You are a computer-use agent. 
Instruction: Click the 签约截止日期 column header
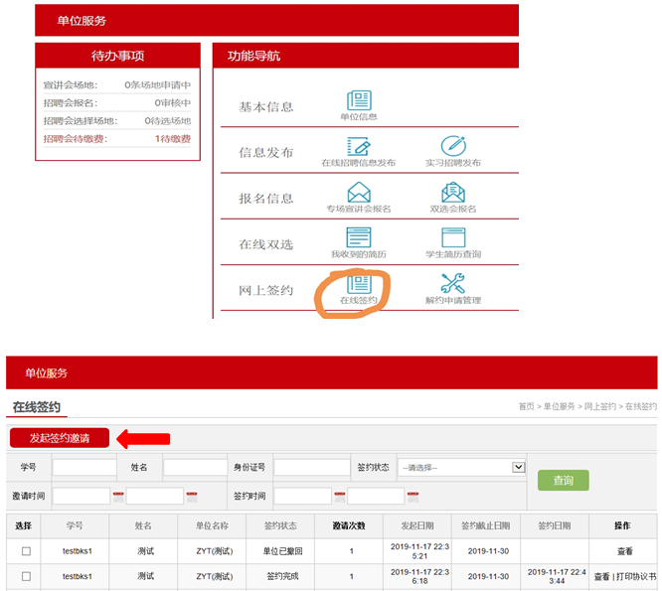(485, 525)
